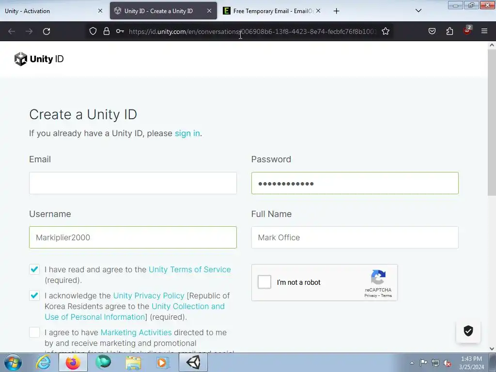Uncheck the Unity Terms of Service checkbox
The image size is (496, 372).
(x=34, y=269)
